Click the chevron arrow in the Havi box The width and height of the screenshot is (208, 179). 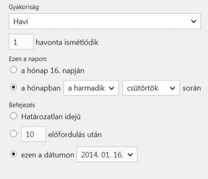(x=193, y=21)
